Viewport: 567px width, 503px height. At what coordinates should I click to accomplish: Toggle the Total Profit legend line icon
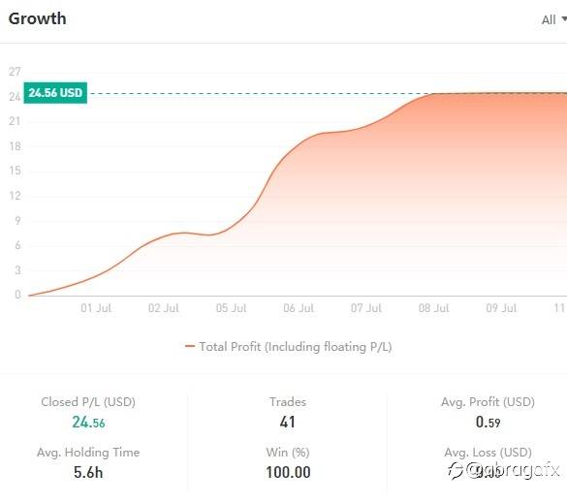coord(190,346)
